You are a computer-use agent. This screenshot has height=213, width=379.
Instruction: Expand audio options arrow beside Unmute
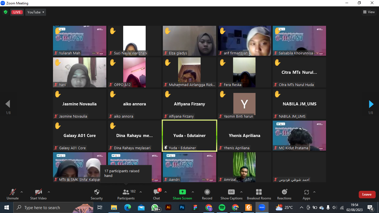22,192
